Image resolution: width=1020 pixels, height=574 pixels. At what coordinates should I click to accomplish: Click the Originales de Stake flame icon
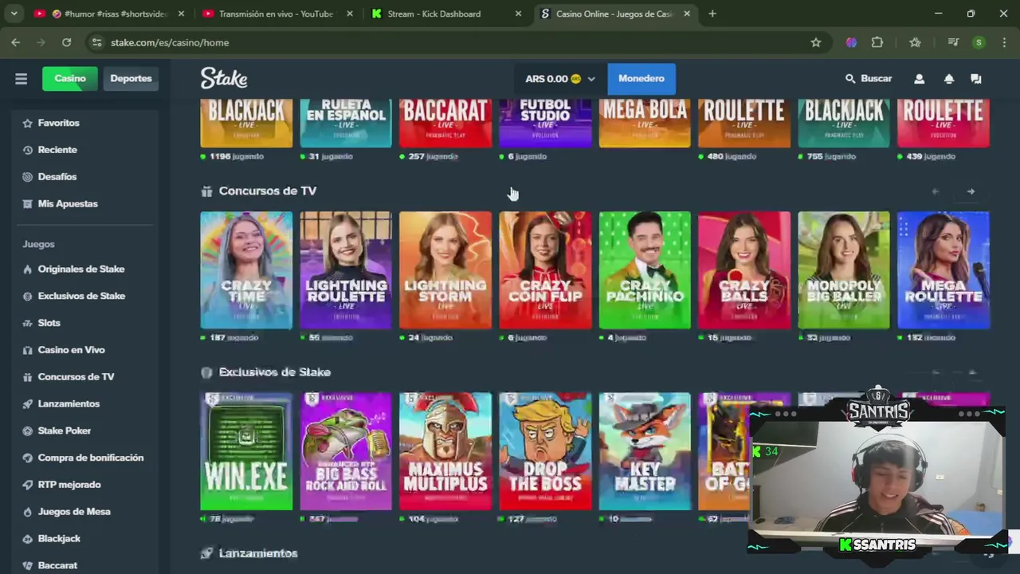(x=28, y=269)
